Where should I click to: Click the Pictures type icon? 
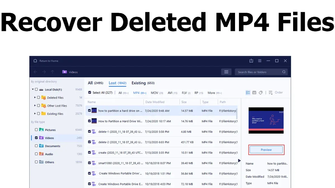coord(41,130)
